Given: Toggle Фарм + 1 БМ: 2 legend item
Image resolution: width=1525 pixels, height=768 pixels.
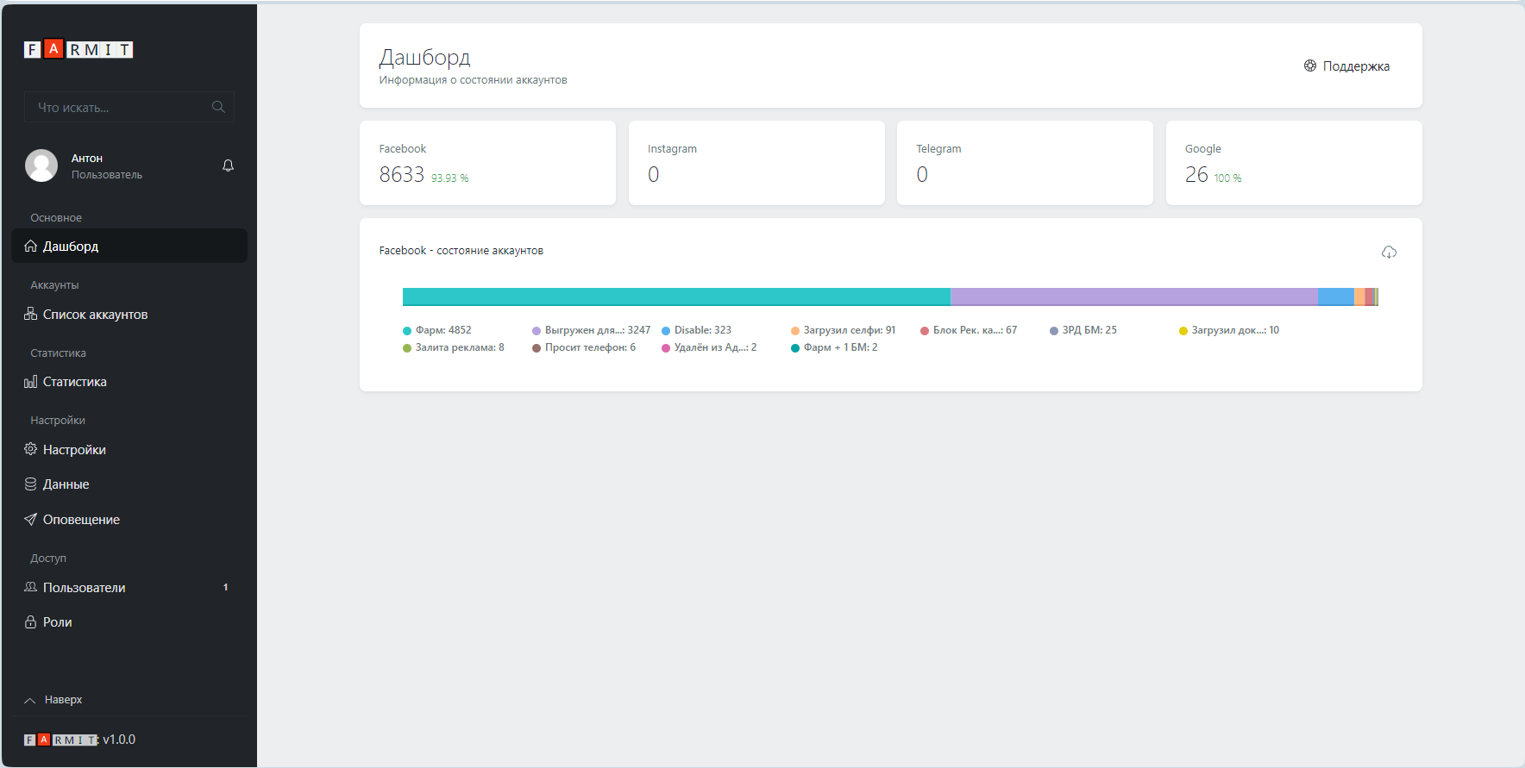Looking at the screenshot, I should (x=834, y=347).
